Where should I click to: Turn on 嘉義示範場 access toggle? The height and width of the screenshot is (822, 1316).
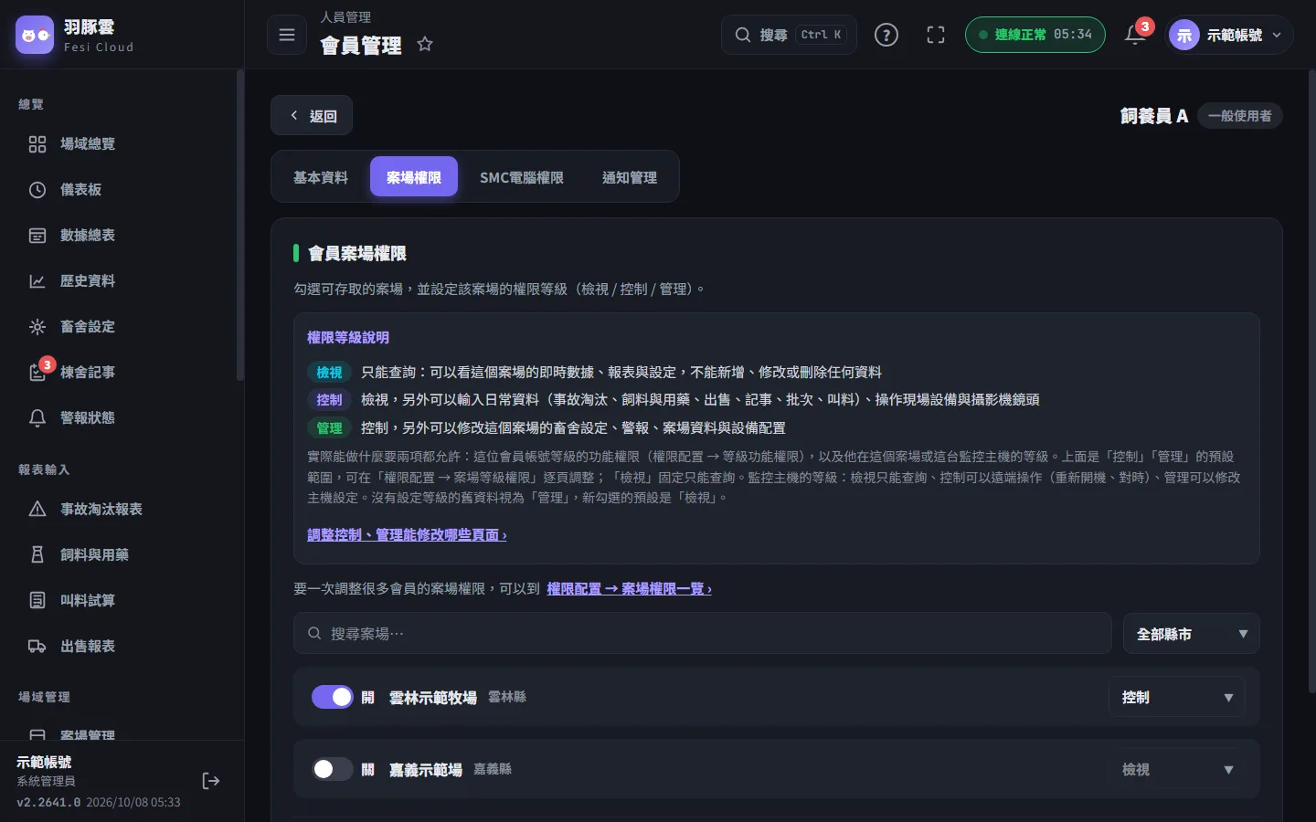click(333, 769)
